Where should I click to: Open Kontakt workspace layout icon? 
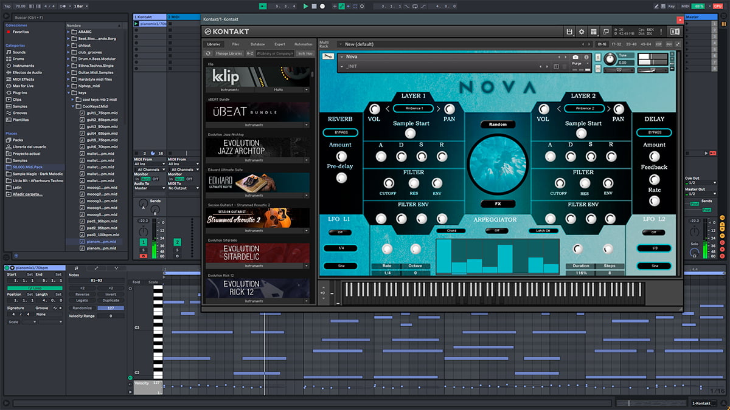[593, 32]
